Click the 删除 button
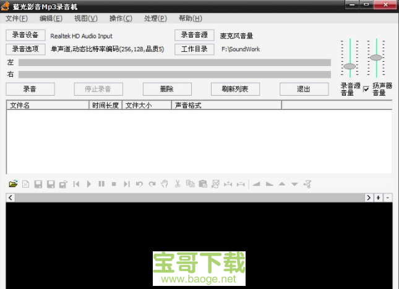Viewport: 399px width, 289px height. tap(167, 89)
